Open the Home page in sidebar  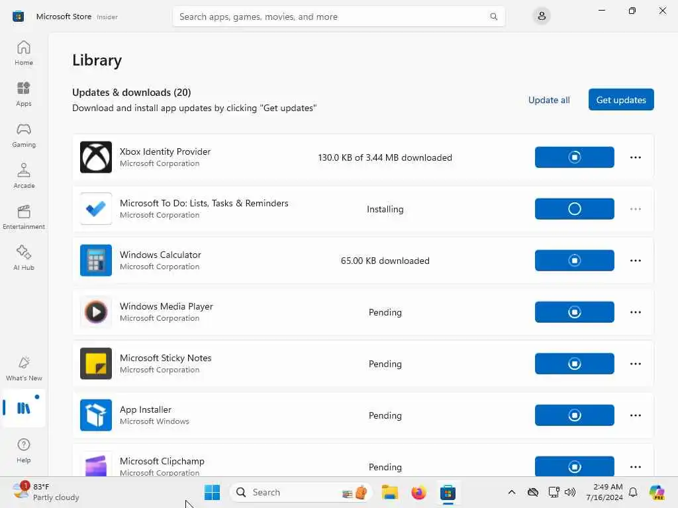[24, 53]
